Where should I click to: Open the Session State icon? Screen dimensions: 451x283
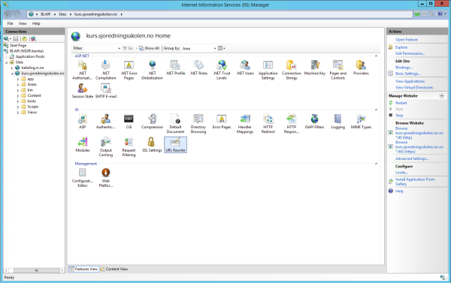[83, 91]
